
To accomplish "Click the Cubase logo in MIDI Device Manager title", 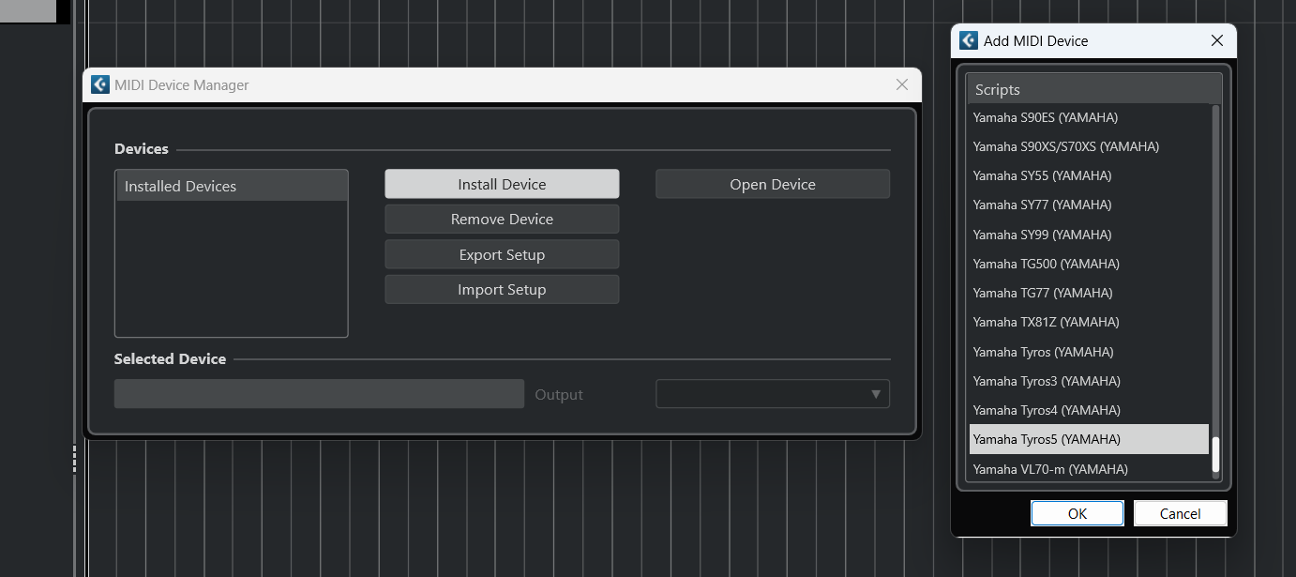I will pos(100,84).
